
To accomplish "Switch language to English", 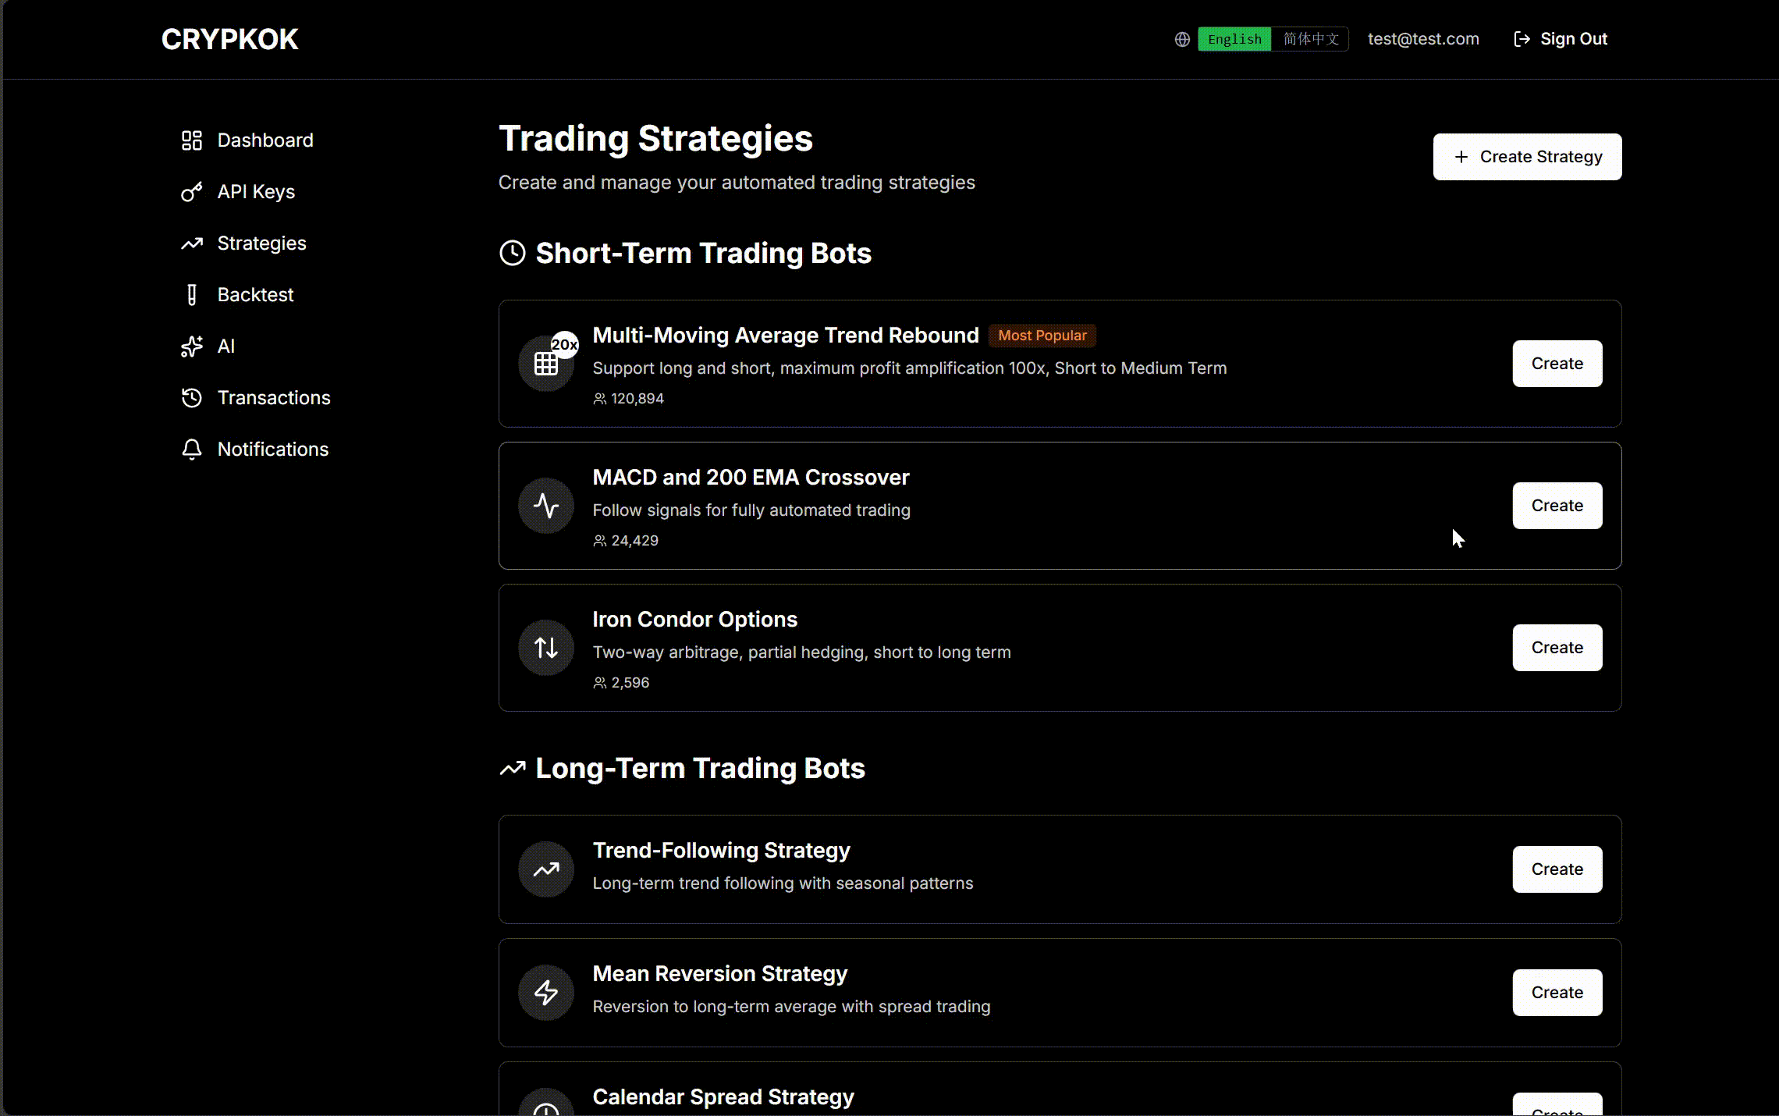I will point(1234,39).
